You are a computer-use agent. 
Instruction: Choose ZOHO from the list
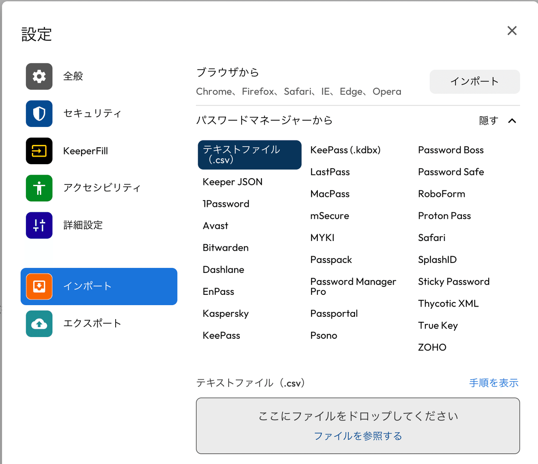point(432,347)
